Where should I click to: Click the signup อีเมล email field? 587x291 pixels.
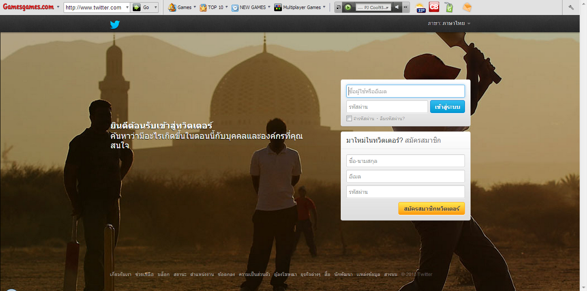tap(406, 176)
